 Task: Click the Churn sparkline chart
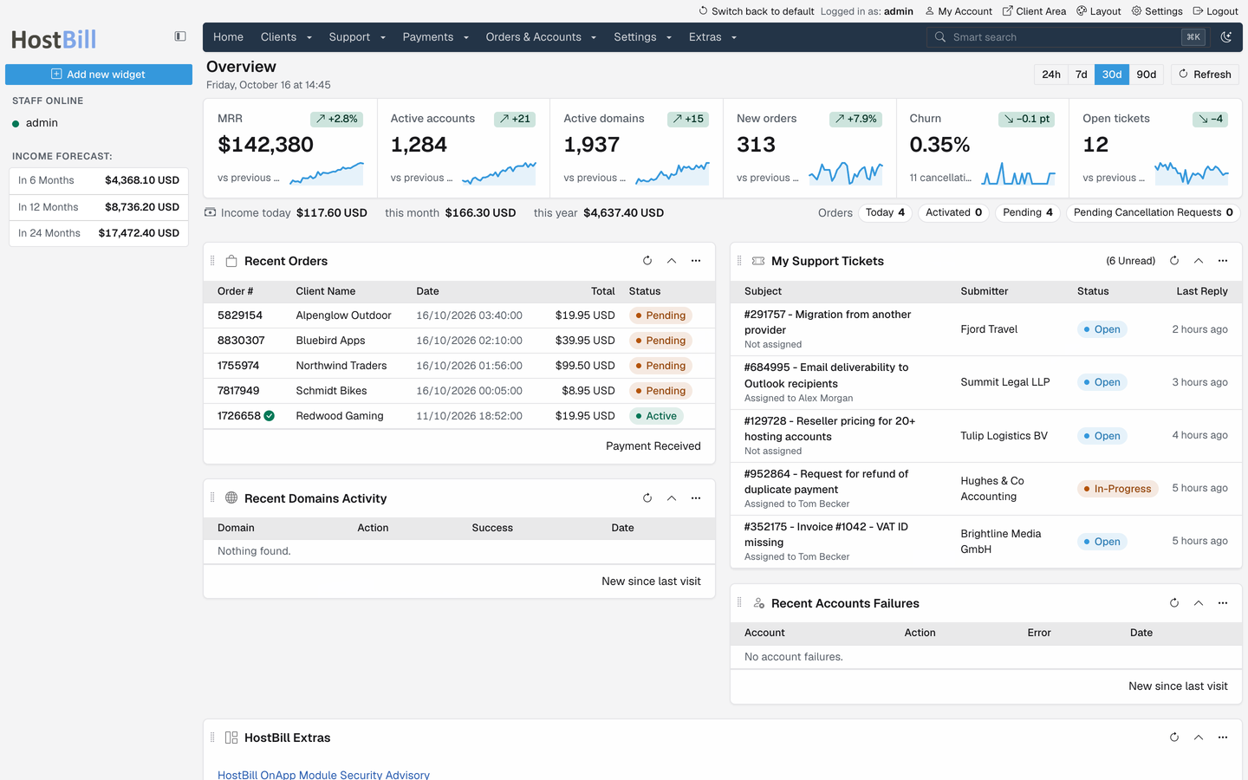click(1018, 173)
